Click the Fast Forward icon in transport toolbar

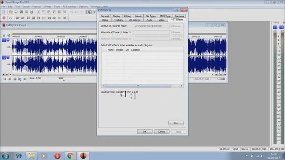54,18
